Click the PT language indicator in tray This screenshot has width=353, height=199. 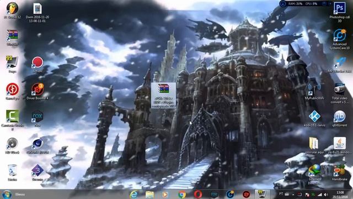(281, 194)
